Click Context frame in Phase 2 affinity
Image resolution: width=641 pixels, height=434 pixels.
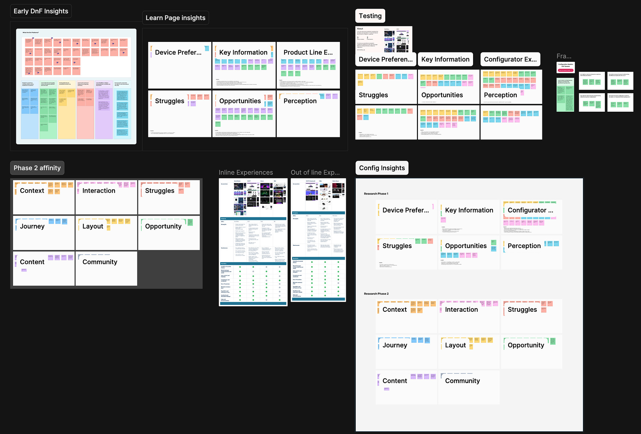coord(44,197)
